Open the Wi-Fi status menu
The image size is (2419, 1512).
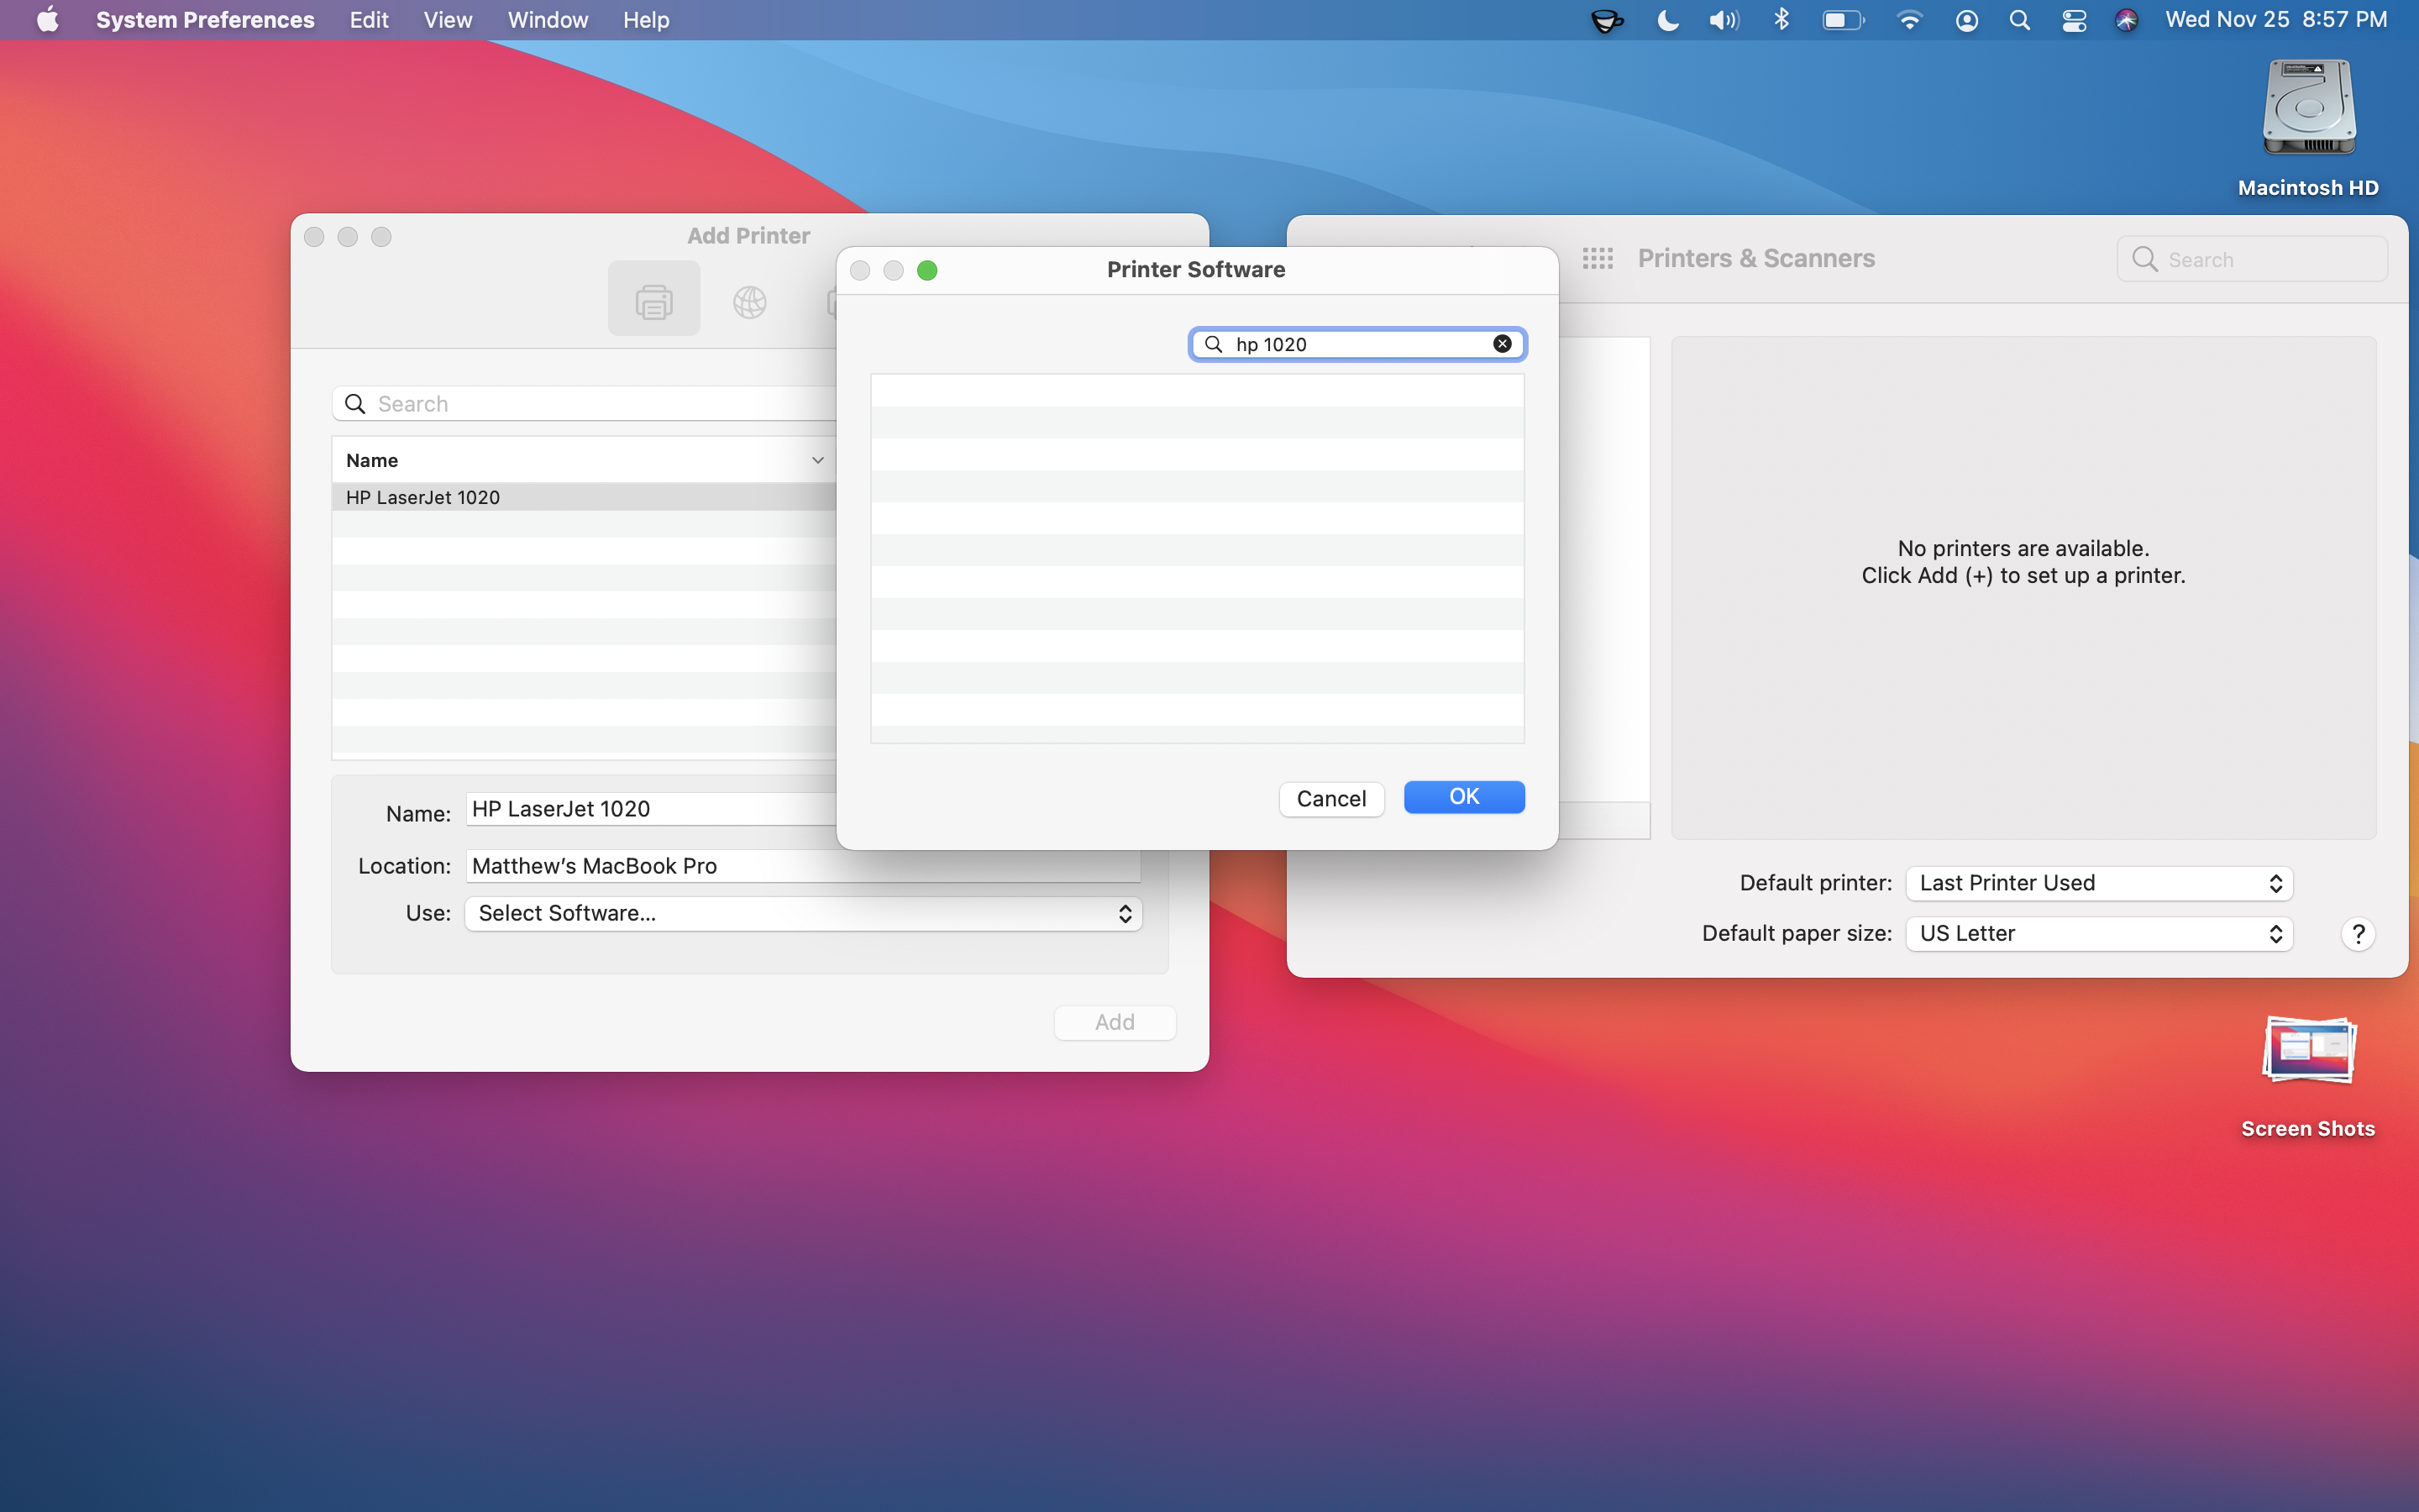pos(1908,20)
